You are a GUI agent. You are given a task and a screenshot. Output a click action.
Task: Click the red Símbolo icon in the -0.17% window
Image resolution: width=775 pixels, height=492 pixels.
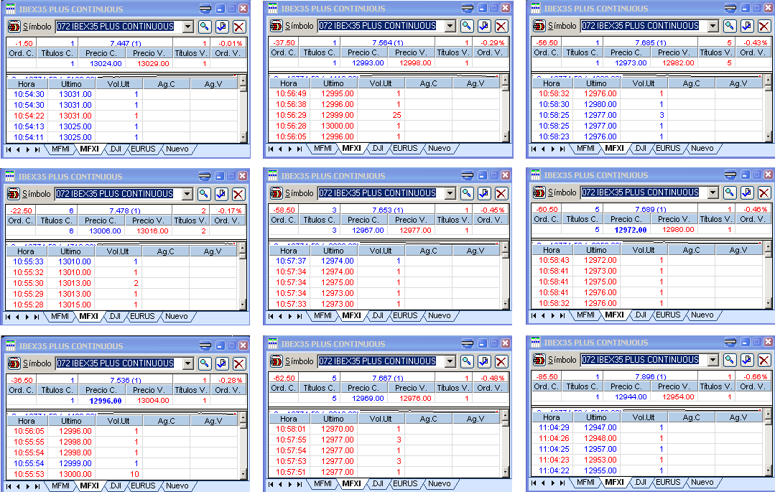click(x=14, y=194)
